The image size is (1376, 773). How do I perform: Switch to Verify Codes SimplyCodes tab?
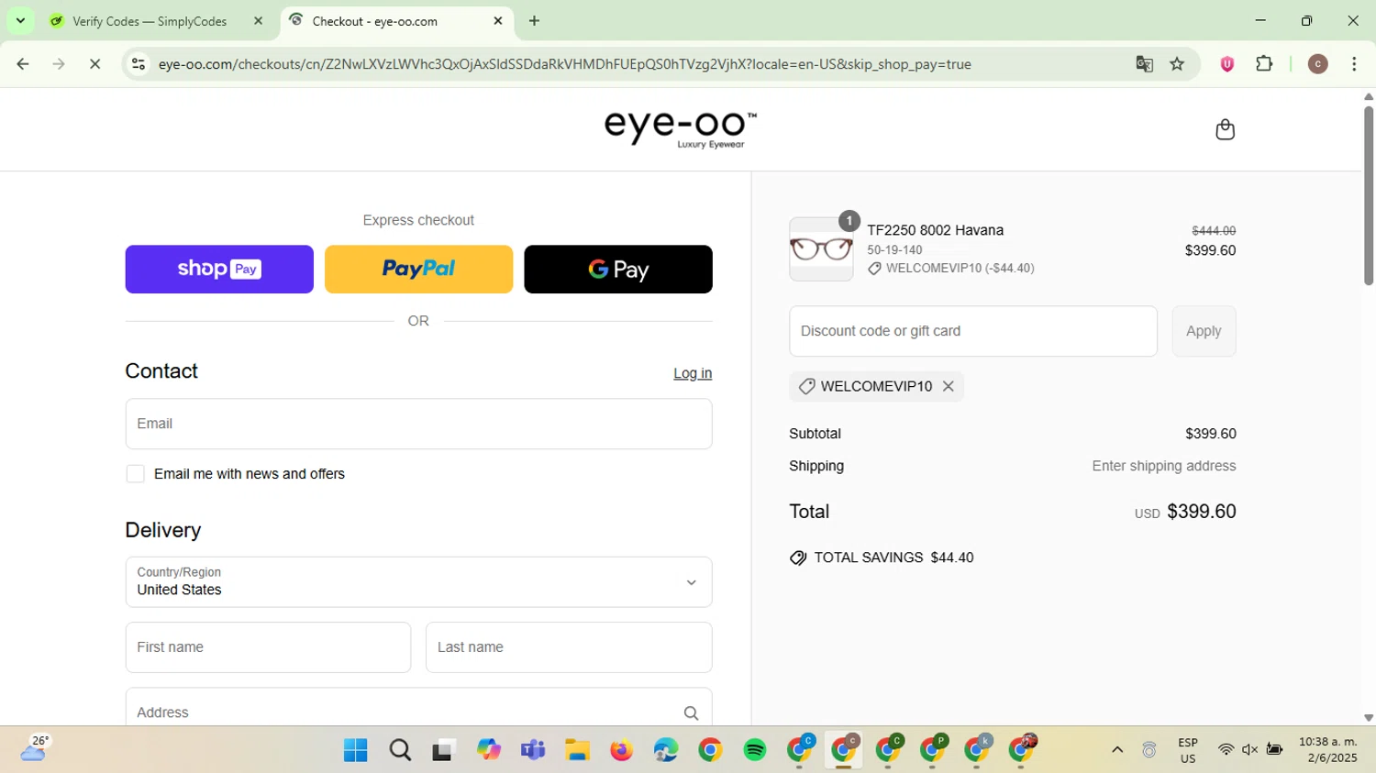(150, 21)
